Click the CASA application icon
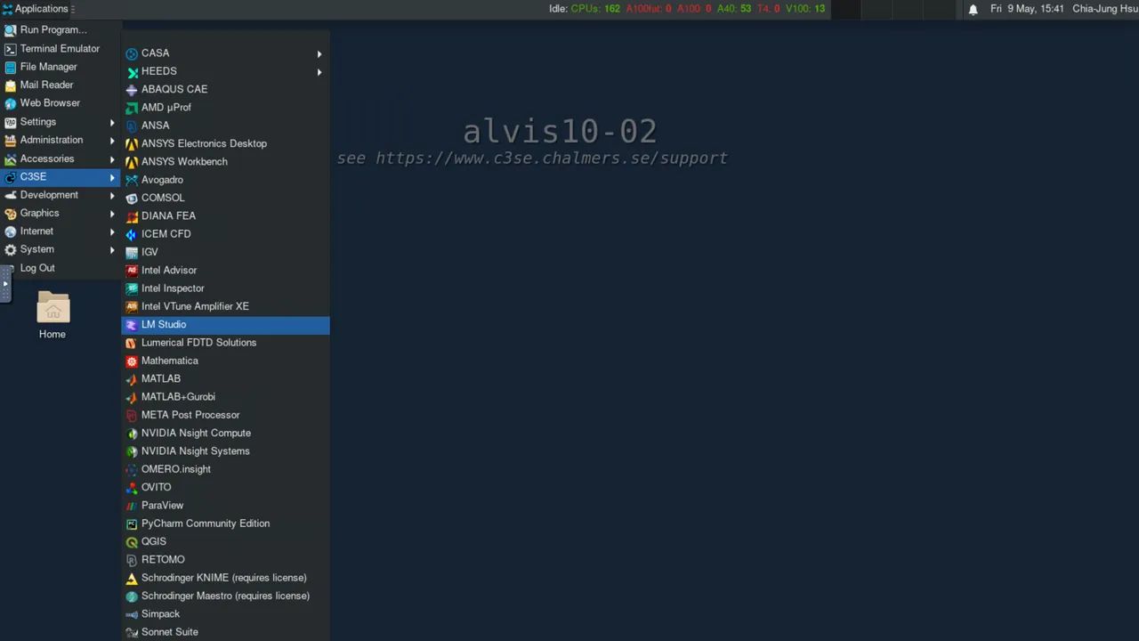The height and width of the screenshot is (641, 1139). coord(132,53)
